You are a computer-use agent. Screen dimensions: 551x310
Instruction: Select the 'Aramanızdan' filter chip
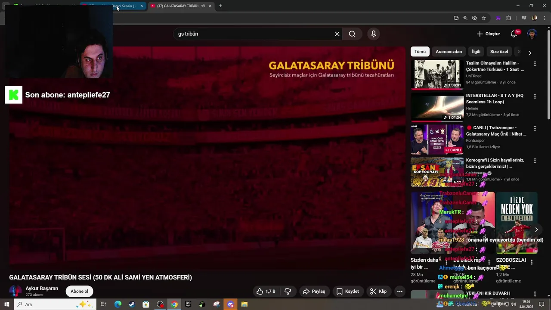click(449, 52)
